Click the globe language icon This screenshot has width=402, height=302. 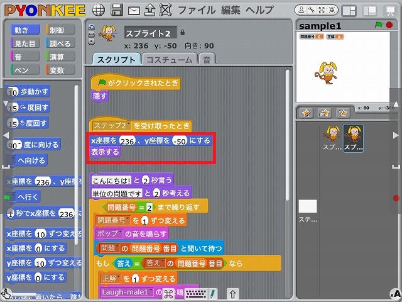pos(99,10)
